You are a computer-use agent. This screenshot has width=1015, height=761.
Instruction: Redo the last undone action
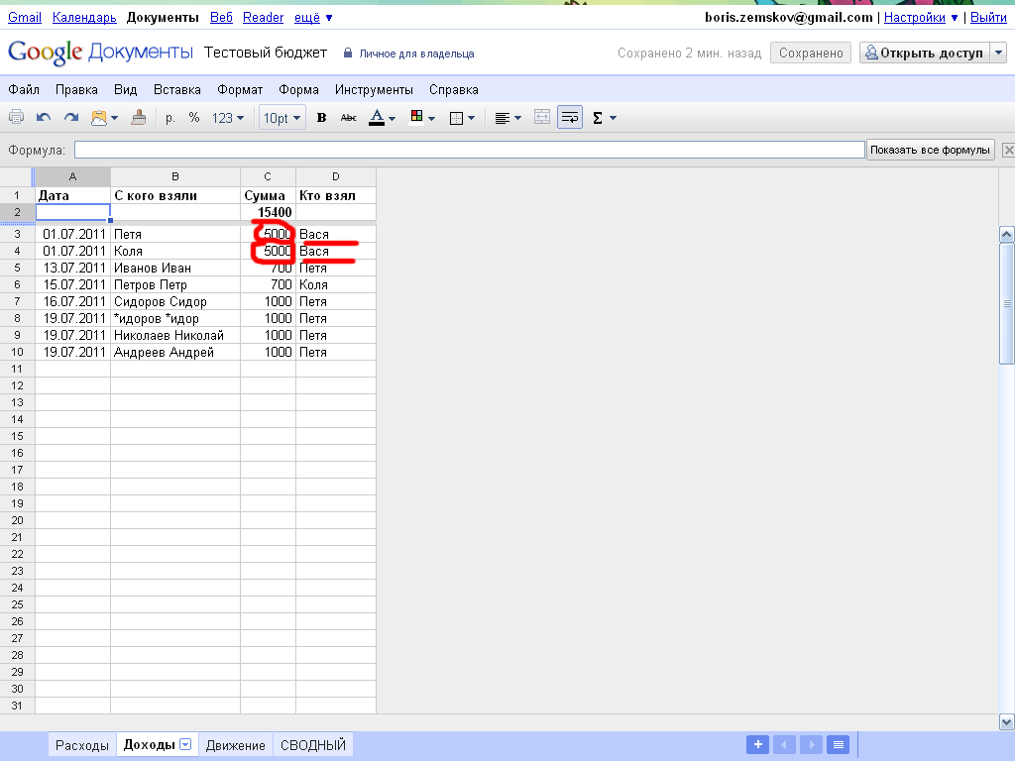pos(71,118)
